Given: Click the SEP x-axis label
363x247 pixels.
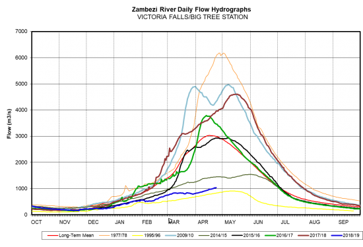Looking at the screenshot, I should (x=343, y=222).
